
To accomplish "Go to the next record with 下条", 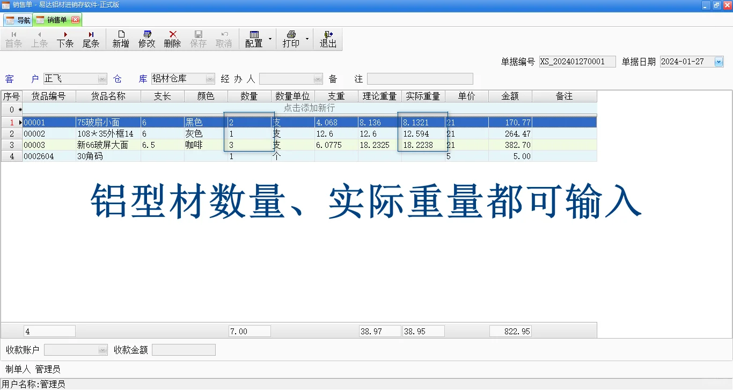I will point(65,38).
